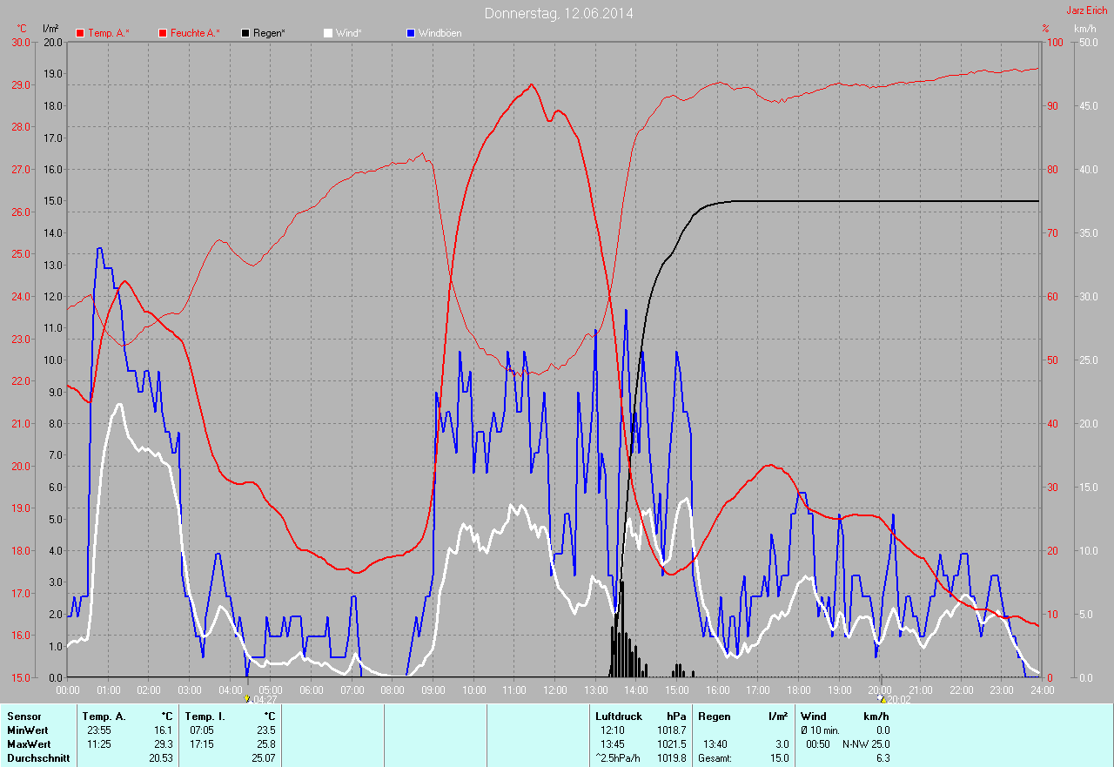Click the "MinWert" row label
The image size is (1114, 767).
(28, 730)
